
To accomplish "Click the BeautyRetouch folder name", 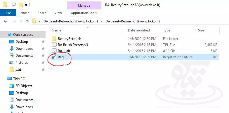I will pos(70,39).
